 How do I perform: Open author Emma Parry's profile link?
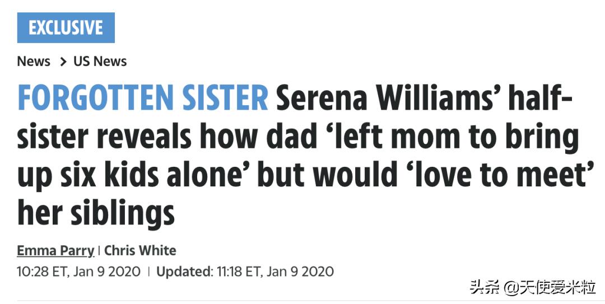[x=55, y=250]
